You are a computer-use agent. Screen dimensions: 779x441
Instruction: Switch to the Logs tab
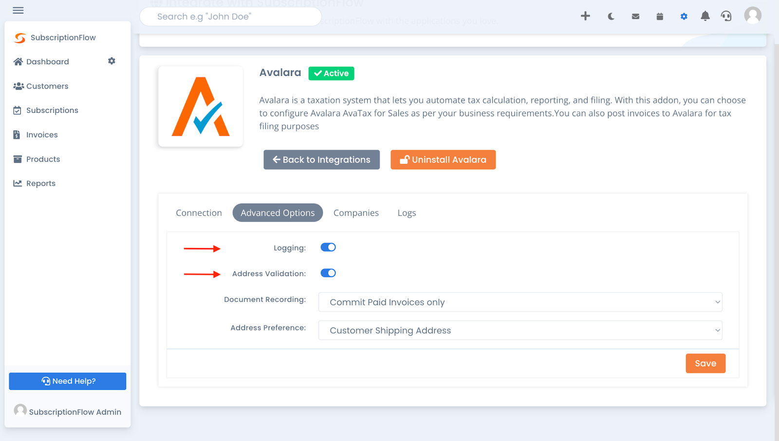tap(407, 213)
